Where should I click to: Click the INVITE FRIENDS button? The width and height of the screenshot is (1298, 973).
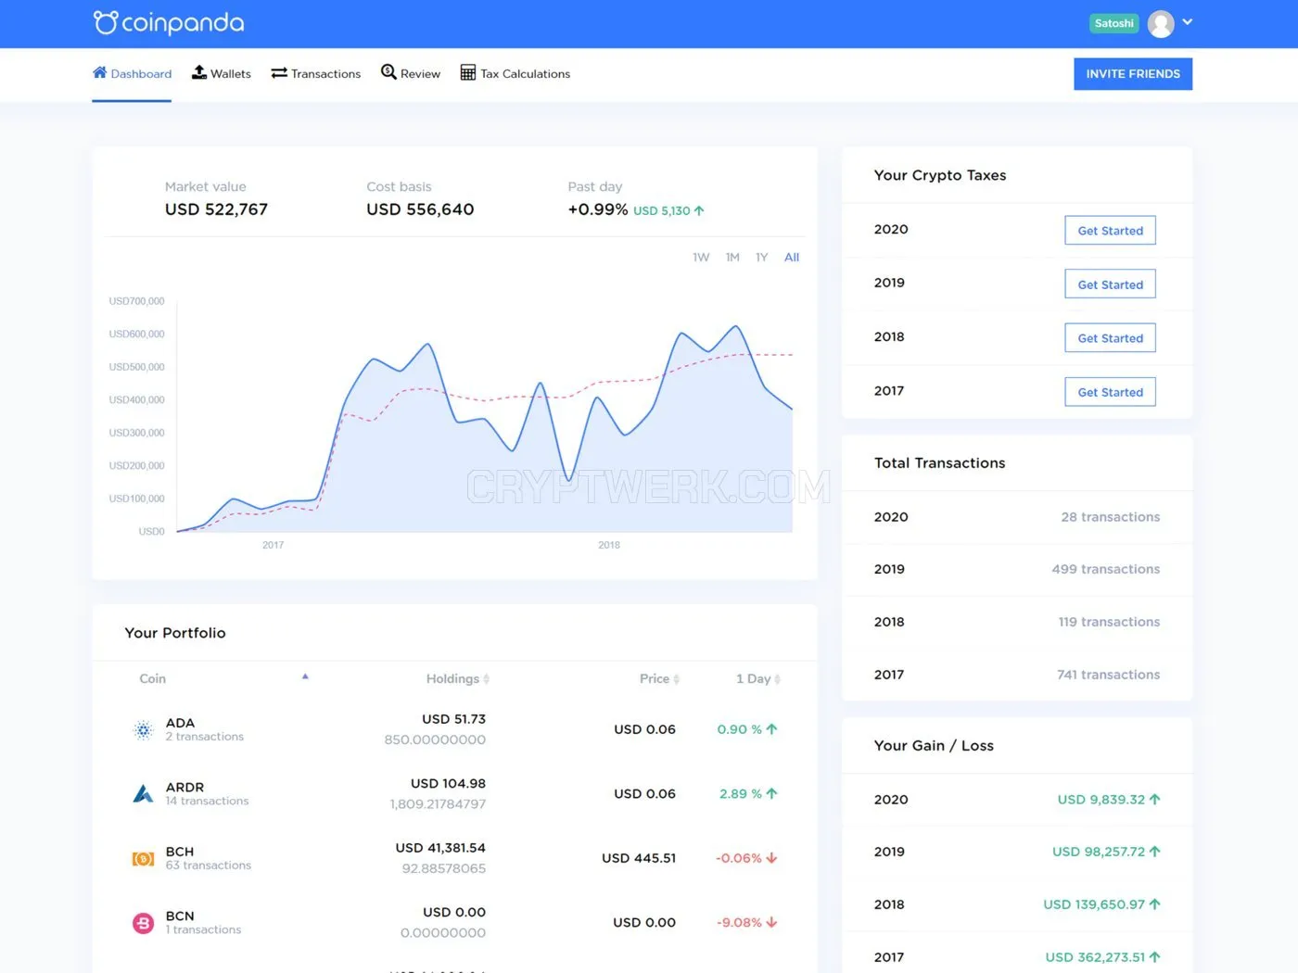click(x=1133, y=74)
